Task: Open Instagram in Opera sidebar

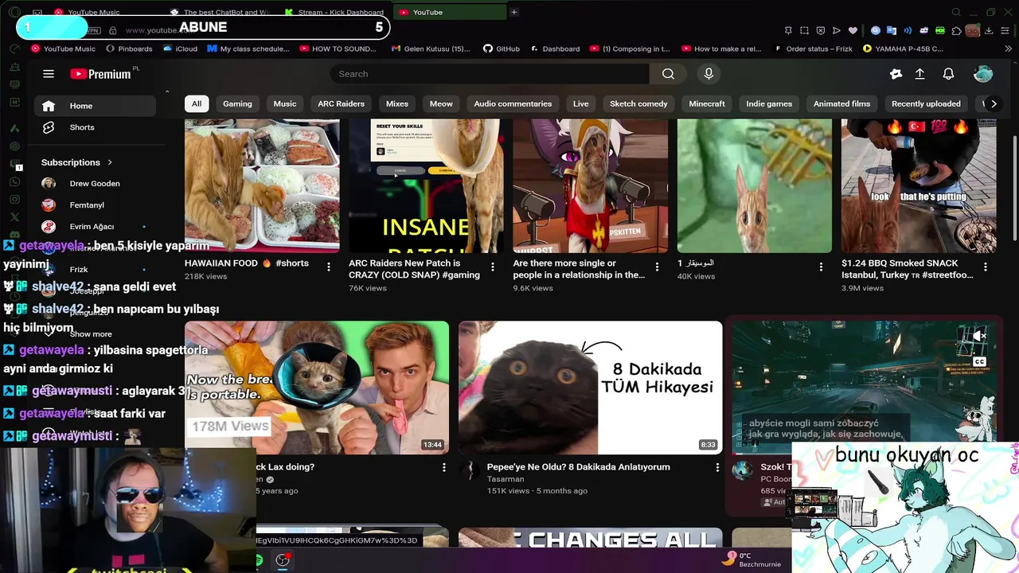Action: (x=14, y=199)
